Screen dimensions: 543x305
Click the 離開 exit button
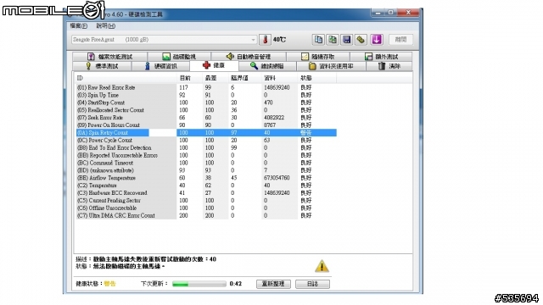click(400, 40)
